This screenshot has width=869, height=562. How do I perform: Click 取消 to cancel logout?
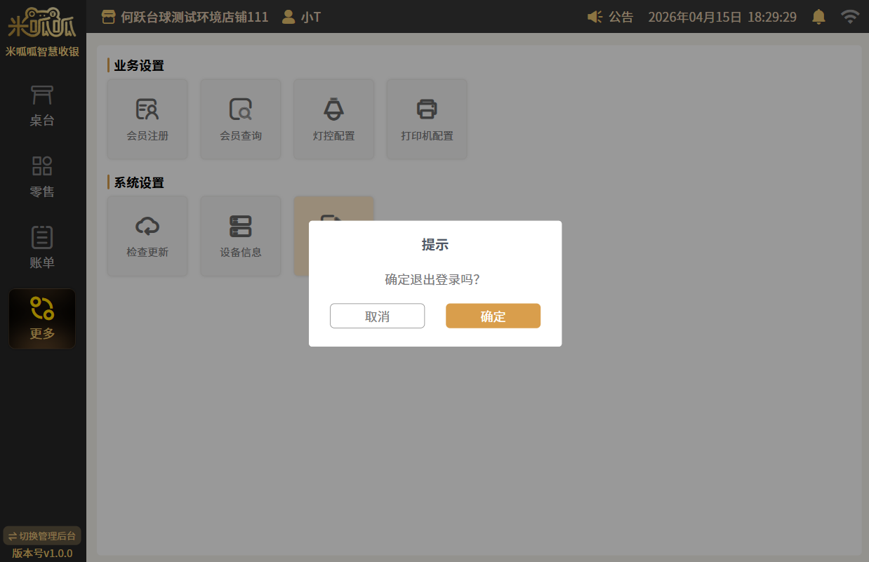377,316
